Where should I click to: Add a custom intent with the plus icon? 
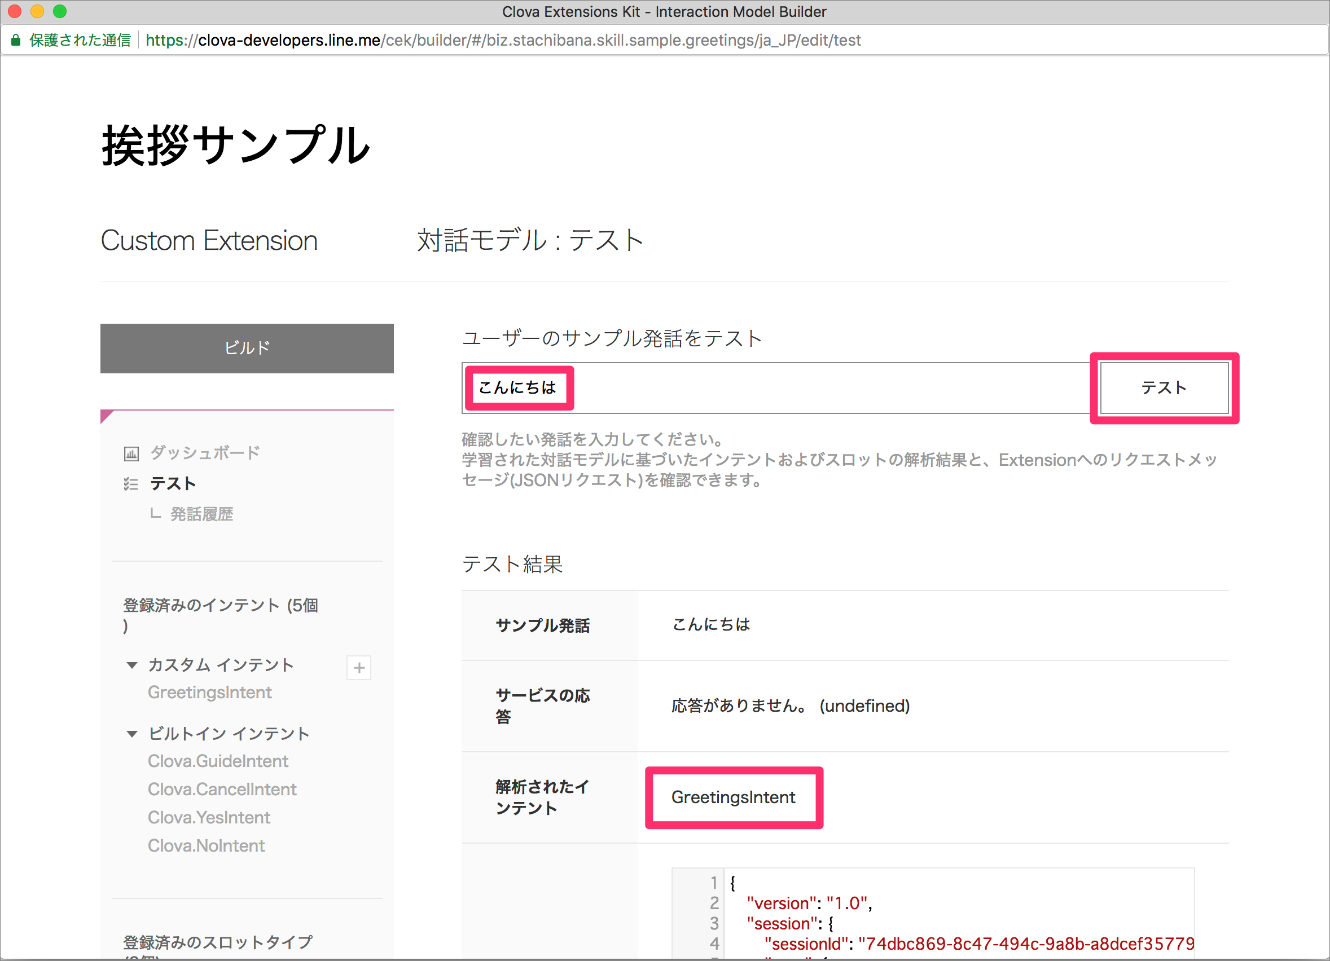[x=359, y=668]
